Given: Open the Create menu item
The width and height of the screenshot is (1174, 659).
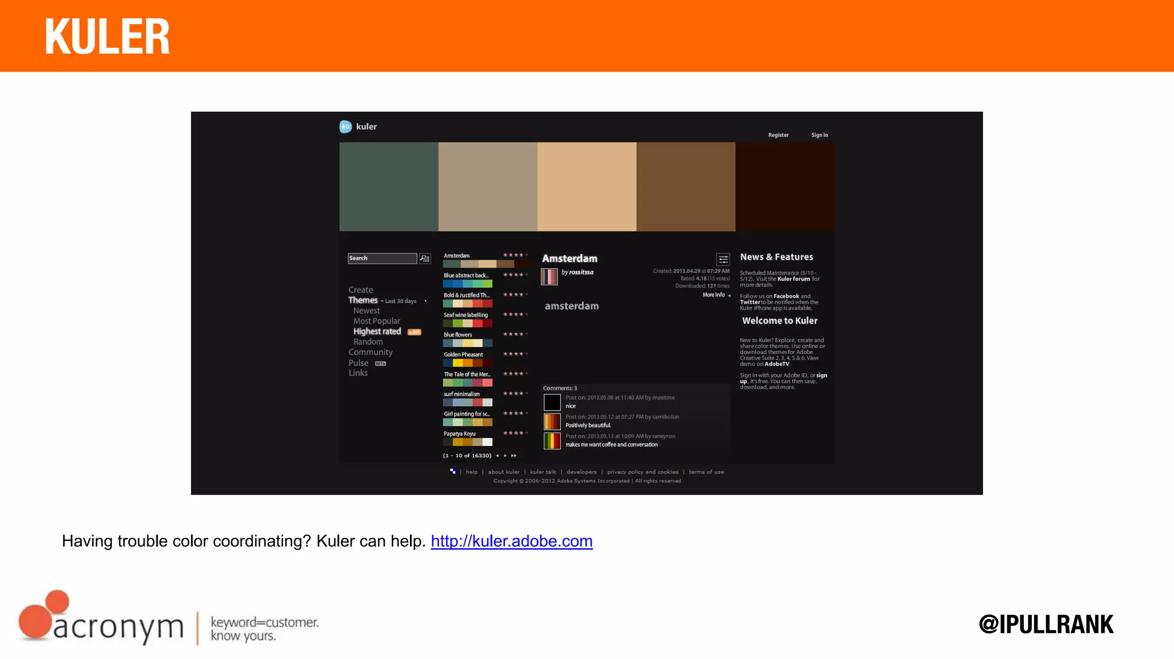Looking at the screenshot, I should coord(361,290).
